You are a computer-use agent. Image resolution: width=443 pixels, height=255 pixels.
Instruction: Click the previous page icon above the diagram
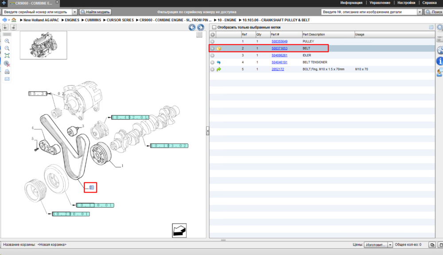click(5, 27)
